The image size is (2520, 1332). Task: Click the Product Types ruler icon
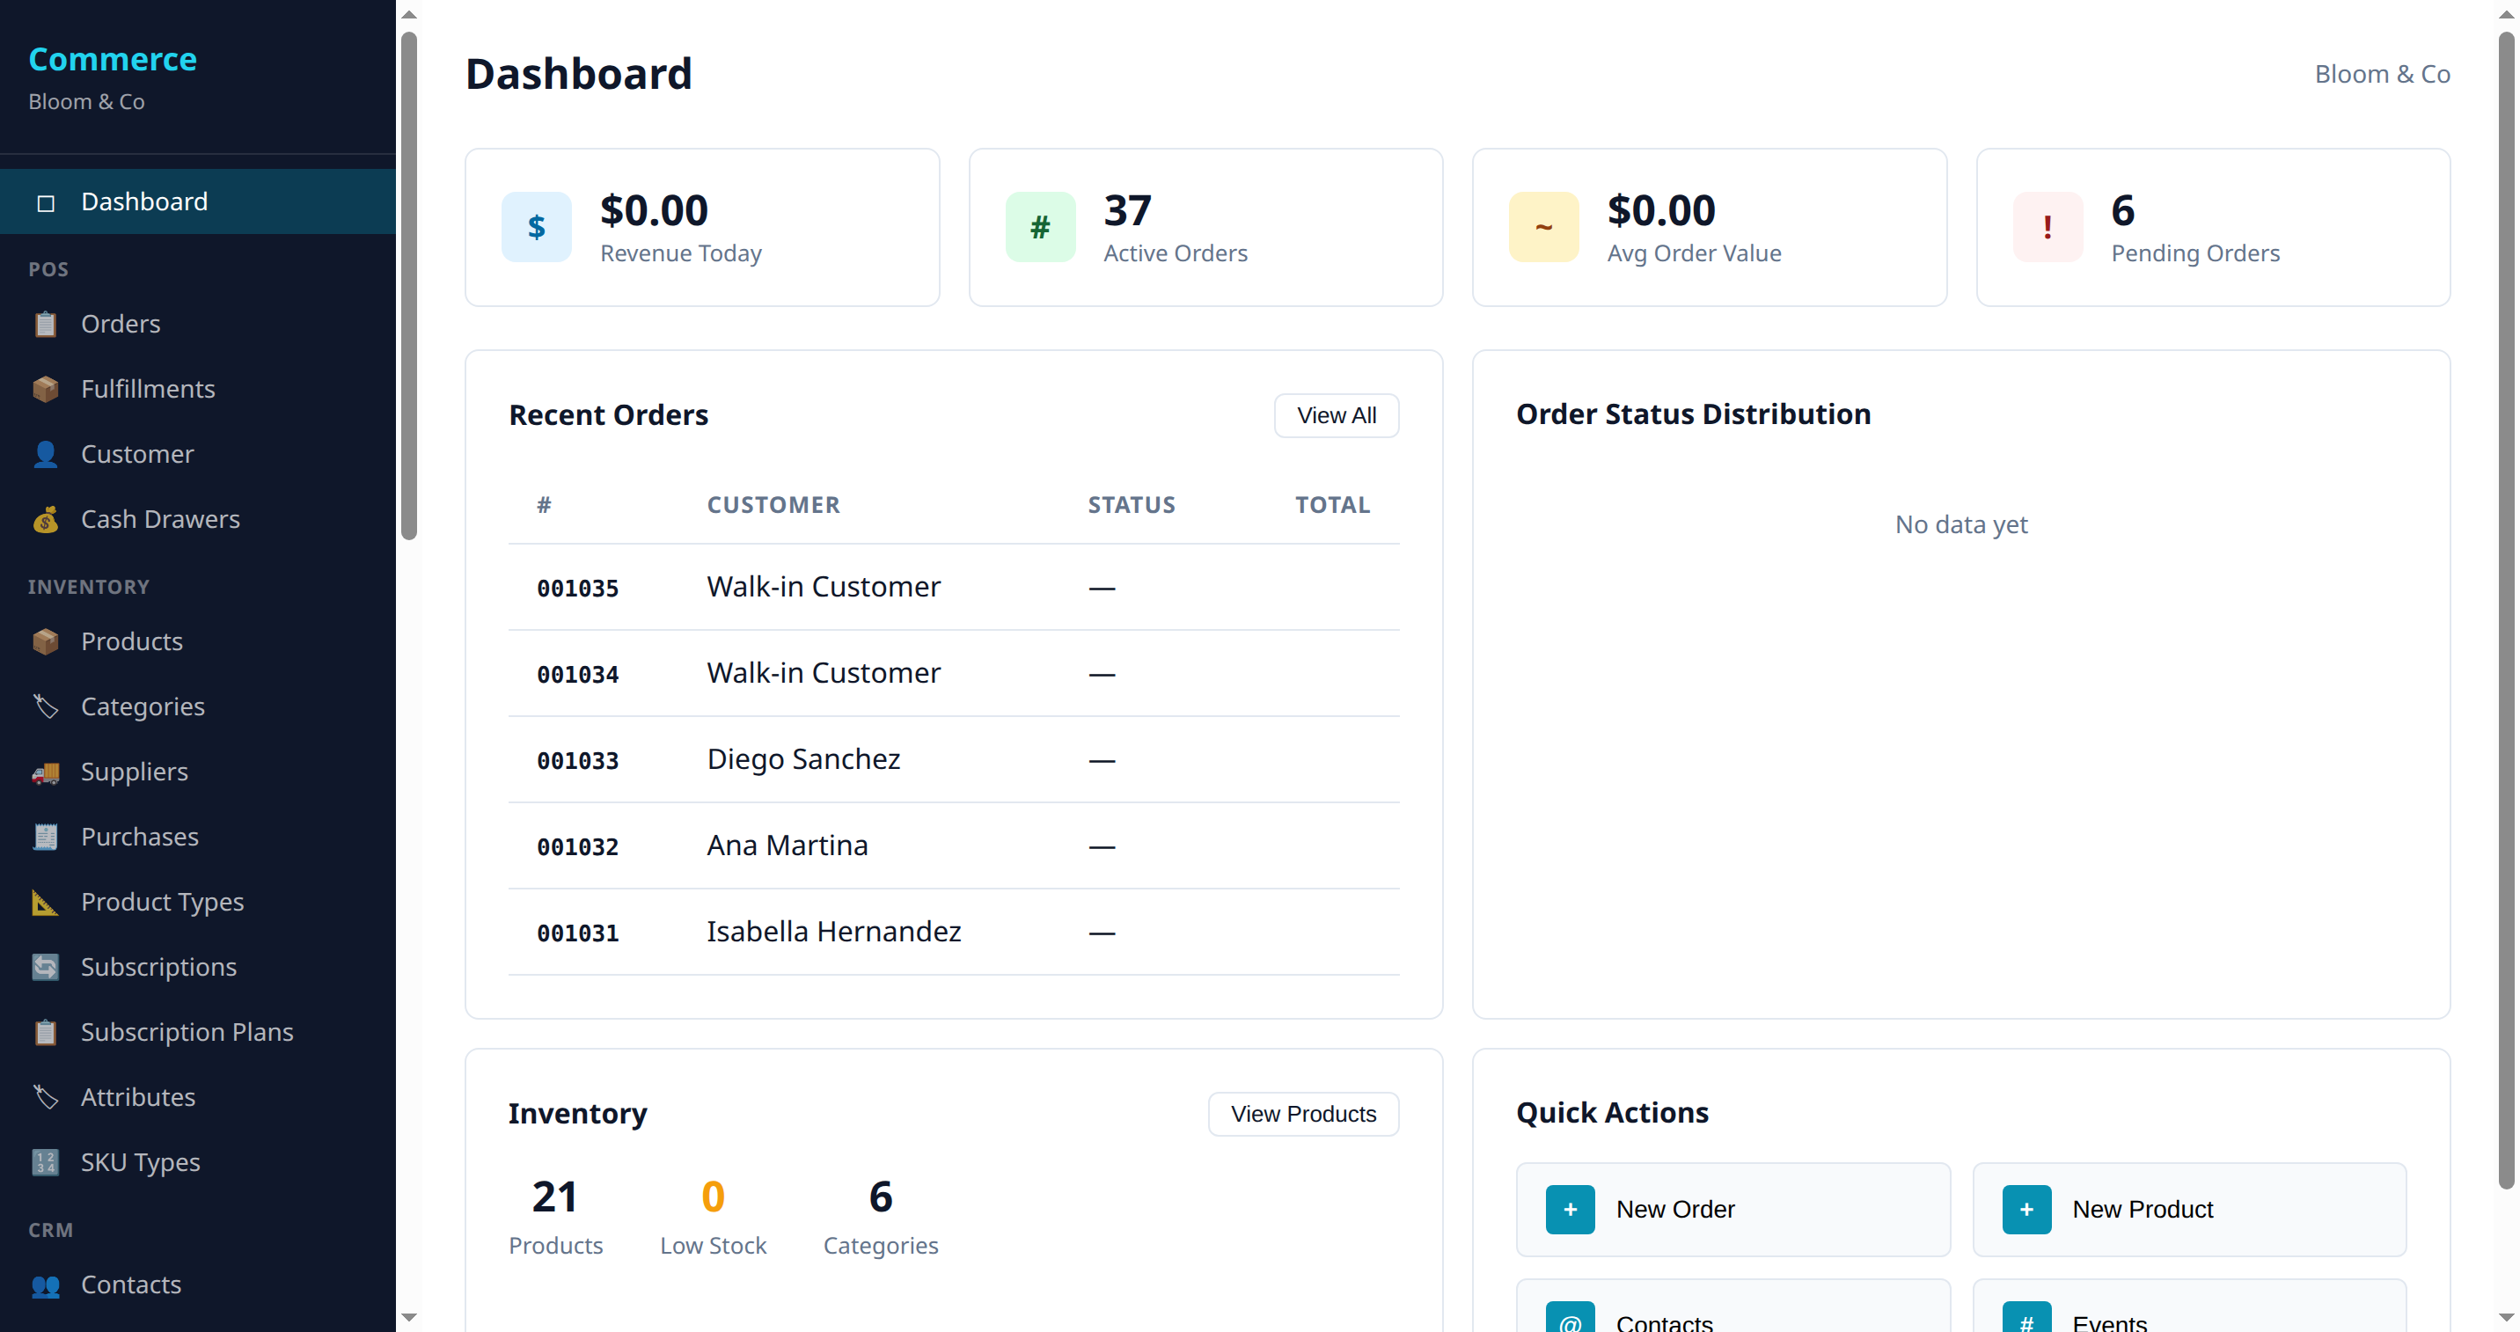pyautogui.click(x=45, y=902)
